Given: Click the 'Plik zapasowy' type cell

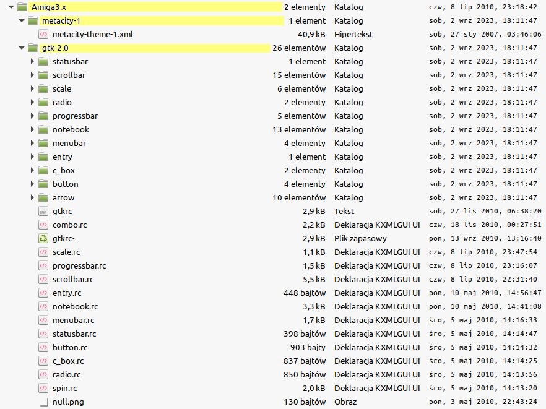Looking at the screenshot, I should [360, 238].
